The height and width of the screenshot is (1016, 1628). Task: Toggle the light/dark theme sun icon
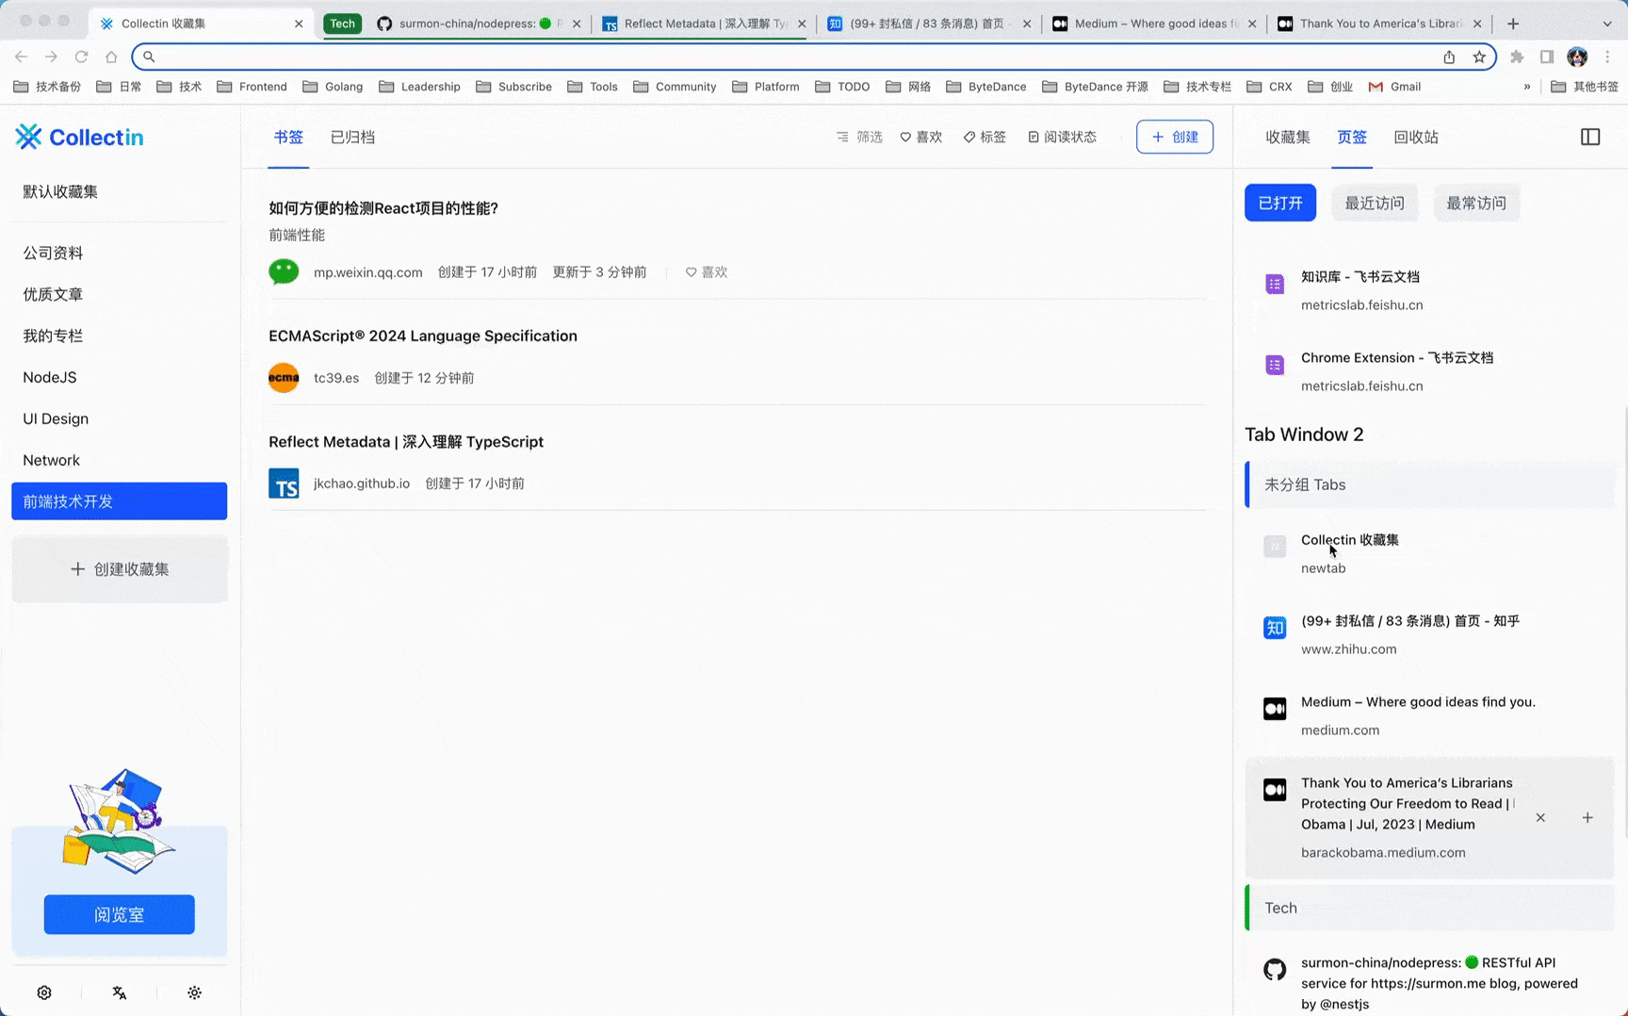(194, 992)
